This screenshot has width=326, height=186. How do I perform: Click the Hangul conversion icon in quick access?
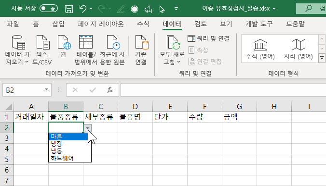point(148,9)
